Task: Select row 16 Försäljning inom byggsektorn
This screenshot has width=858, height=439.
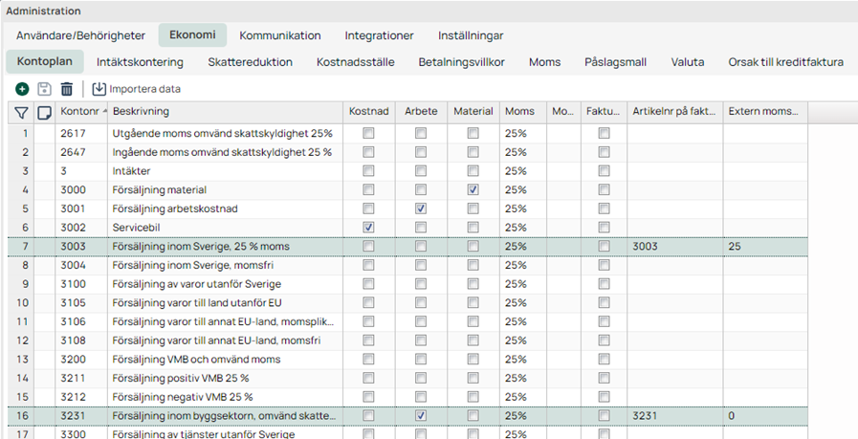Action: tap(407, 415)
